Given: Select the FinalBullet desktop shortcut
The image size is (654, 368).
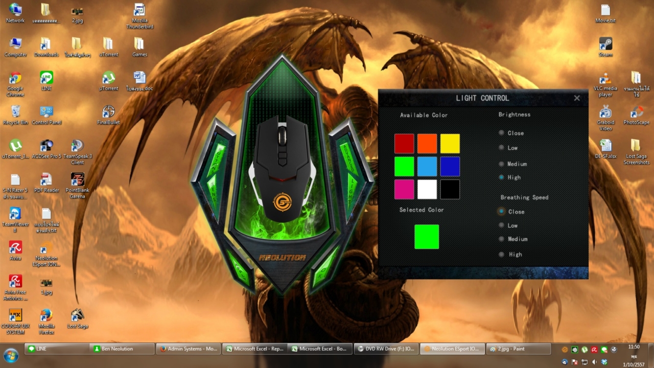Looking at the screenshot, I should point(108,115).
